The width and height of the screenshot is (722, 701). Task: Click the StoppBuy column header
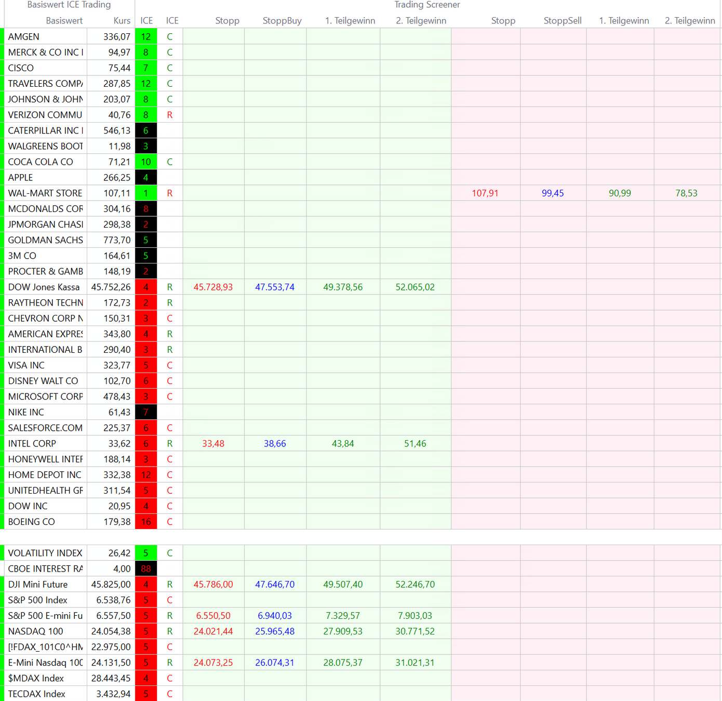[282, 21]
